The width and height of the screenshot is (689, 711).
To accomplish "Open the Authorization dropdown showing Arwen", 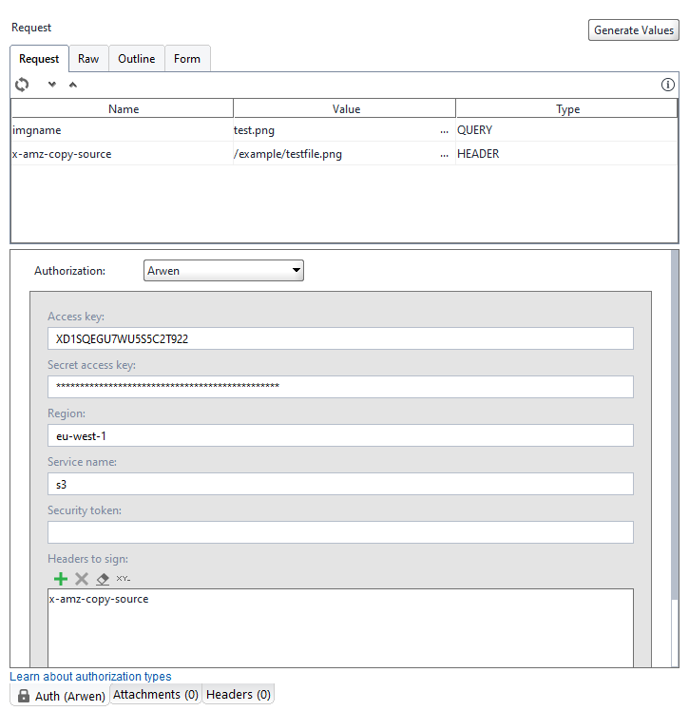I will (x=223, y=271).
